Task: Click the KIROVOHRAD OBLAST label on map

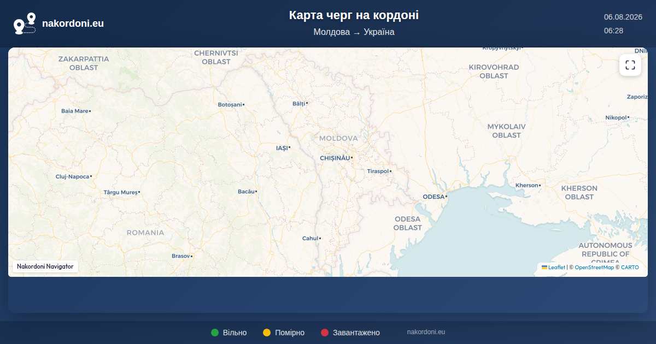Action: click(494, 72)
